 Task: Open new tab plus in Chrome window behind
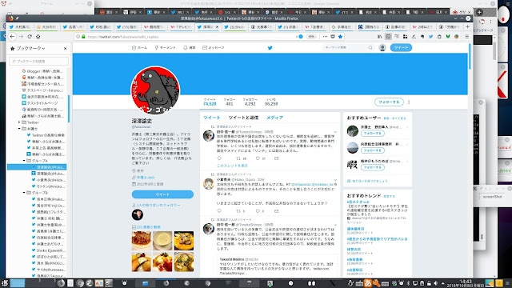point(479,12)
